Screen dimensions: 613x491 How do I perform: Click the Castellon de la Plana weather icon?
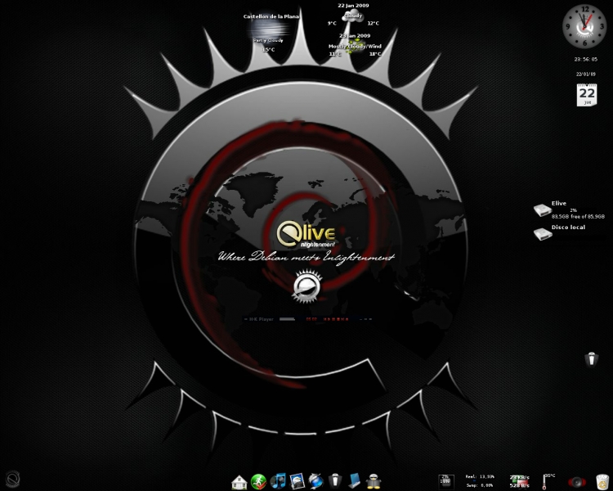tap(269, 28)
